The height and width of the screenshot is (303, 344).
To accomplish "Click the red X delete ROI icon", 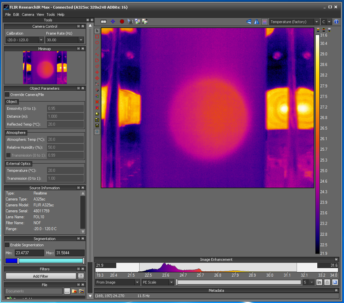I will click(97, 102).
